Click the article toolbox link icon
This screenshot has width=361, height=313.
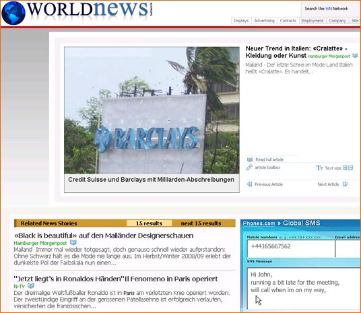[249, 168]
